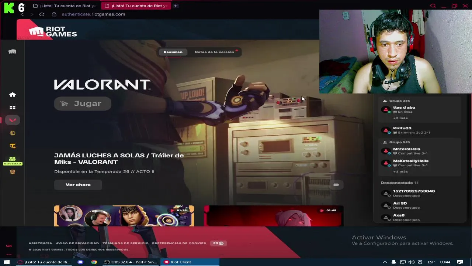Reload the browser page
472x266 pixels.
click(x=42, y=14)
